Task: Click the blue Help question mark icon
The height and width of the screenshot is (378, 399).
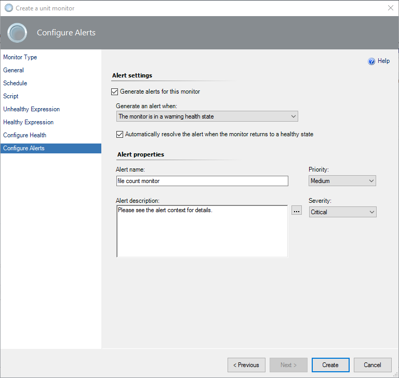Action: point(371,61)
